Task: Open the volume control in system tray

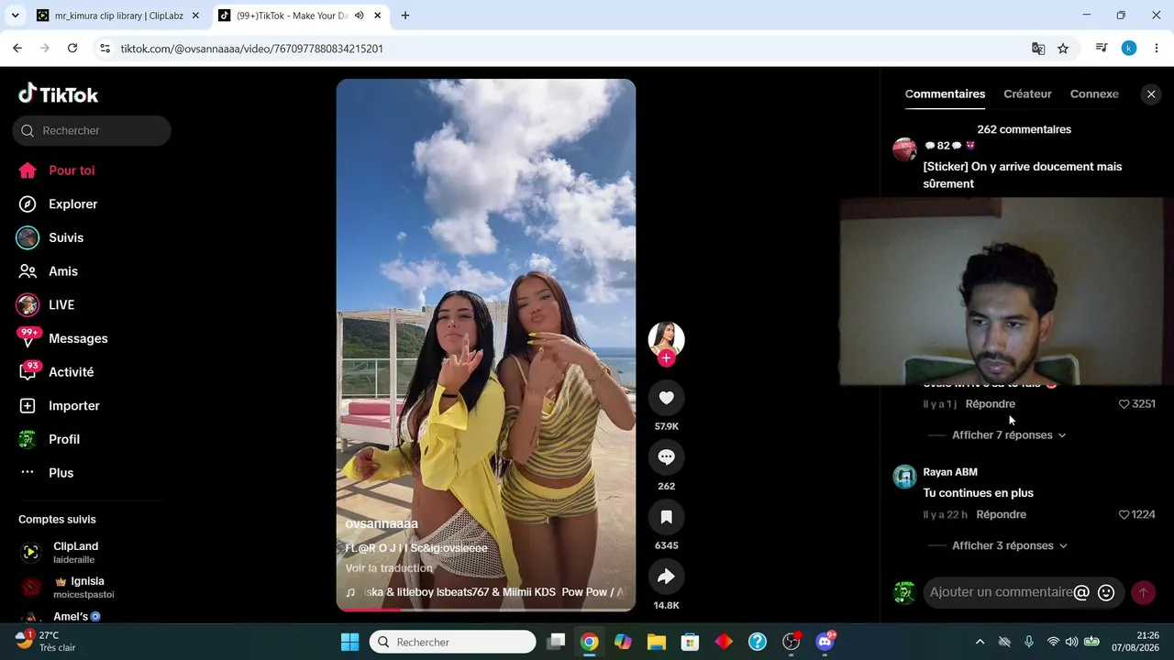Action: (x=1071, y=642)
